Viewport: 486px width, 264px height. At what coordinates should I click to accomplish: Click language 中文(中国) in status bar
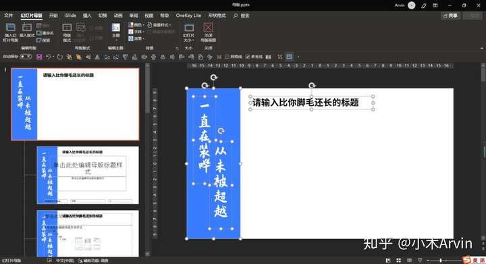click(64, 261)
